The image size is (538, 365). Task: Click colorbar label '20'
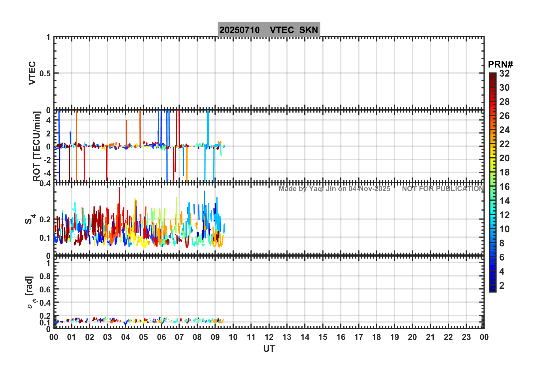[504, 158]
